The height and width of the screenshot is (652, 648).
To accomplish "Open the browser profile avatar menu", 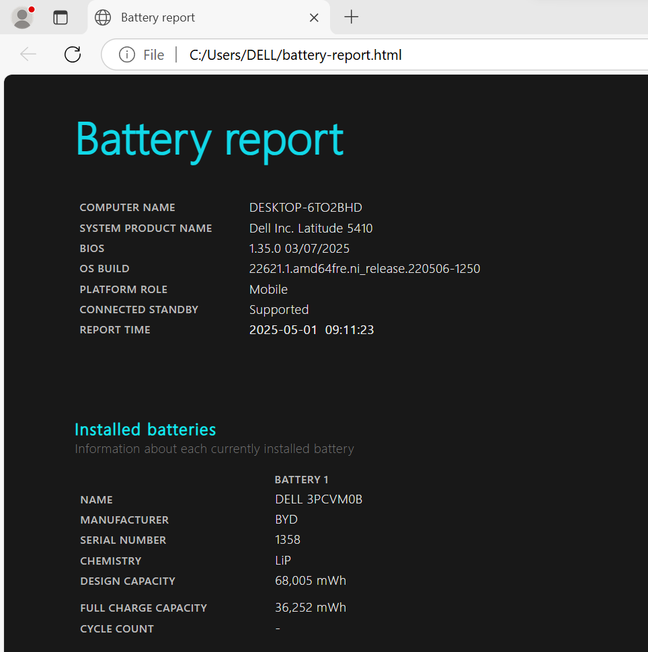I will pyautogui.click(x=23, y=17).
